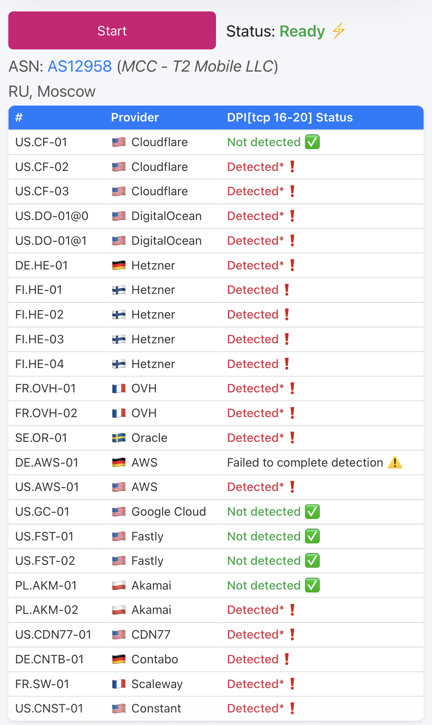Screen dimensions: 432x725
Task: Click green checkmark in US.CF-01 row
Action: coord(312,142)
